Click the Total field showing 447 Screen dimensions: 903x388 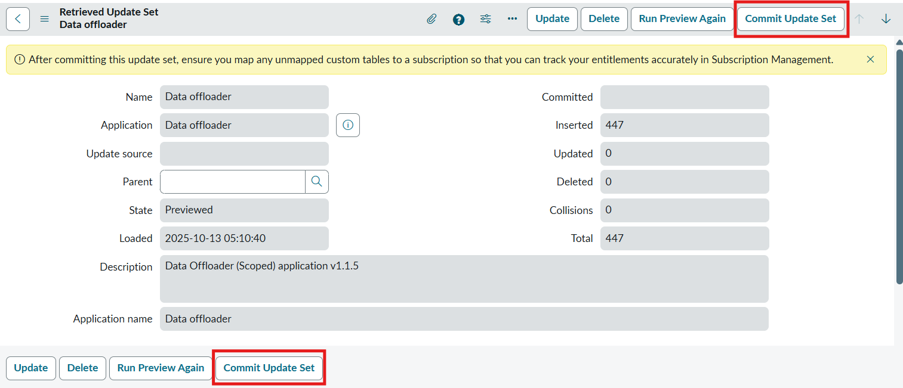[x=685, y=238]
